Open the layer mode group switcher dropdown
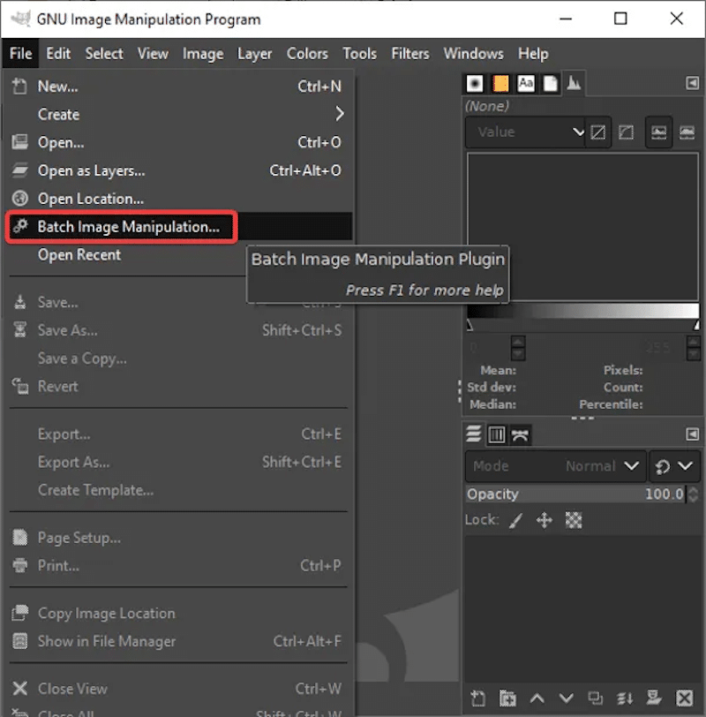This screenshot has width=706, height=717. 674,466
